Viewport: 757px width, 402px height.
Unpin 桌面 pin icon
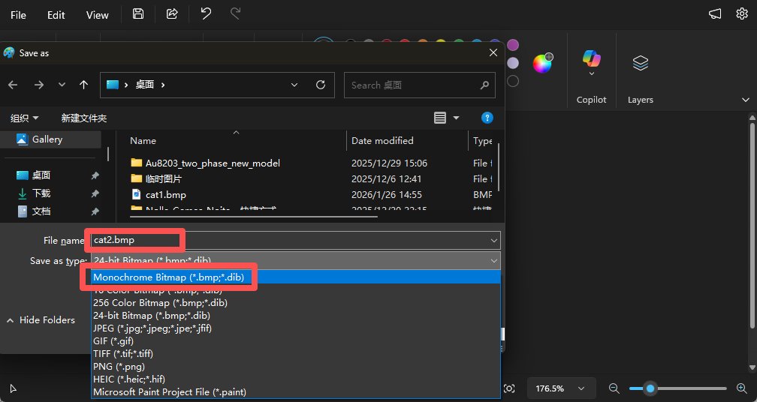point(95,175)
